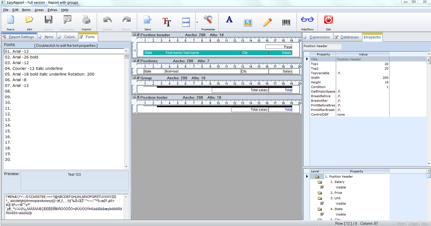Toggle the Visible checkbox under 3. Unit
The height and width of the screenshot is (226, 431).
point(322,203)
